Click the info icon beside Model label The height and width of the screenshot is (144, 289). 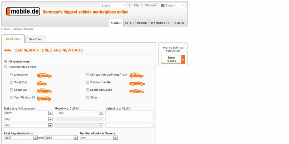(77, 109)
